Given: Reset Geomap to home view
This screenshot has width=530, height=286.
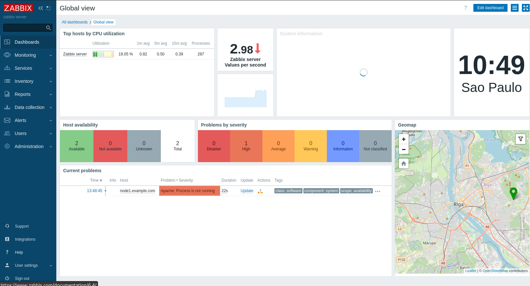Looking at the screenshot, I should (404, 163).
